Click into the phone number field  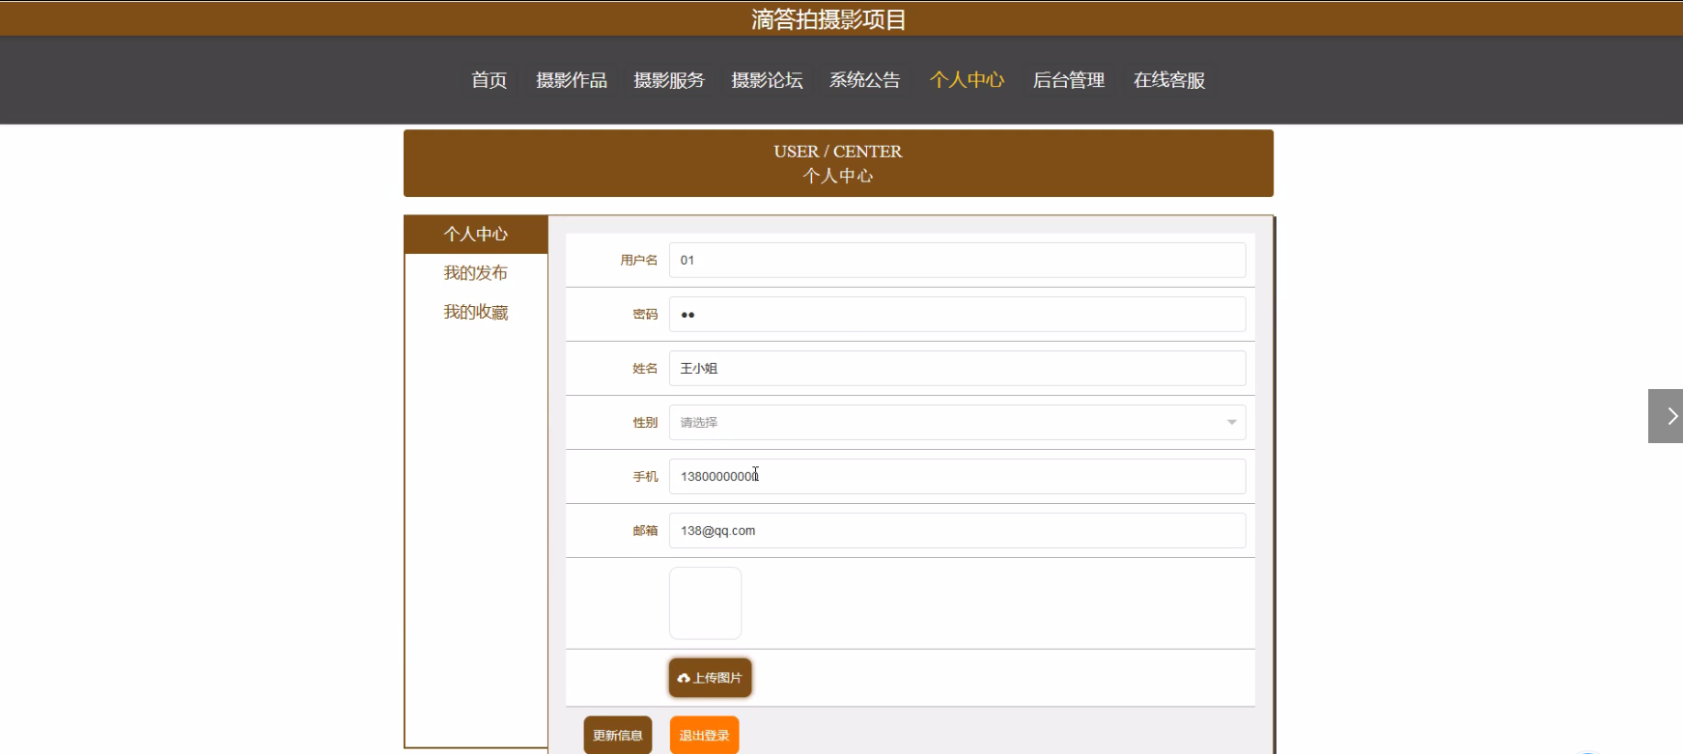tap(957, 476)
